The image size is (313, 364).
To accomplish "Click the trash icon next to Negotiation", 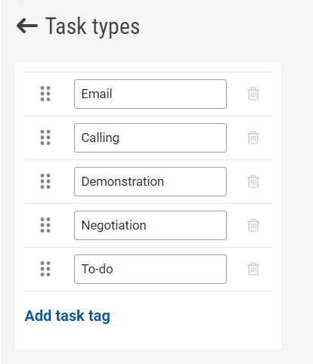I will pos(253,225).
